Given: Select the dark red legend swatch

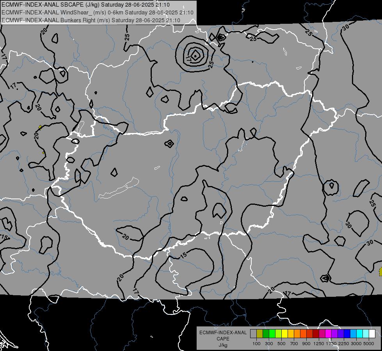Looking at the screenshot, I should (316, 333).
